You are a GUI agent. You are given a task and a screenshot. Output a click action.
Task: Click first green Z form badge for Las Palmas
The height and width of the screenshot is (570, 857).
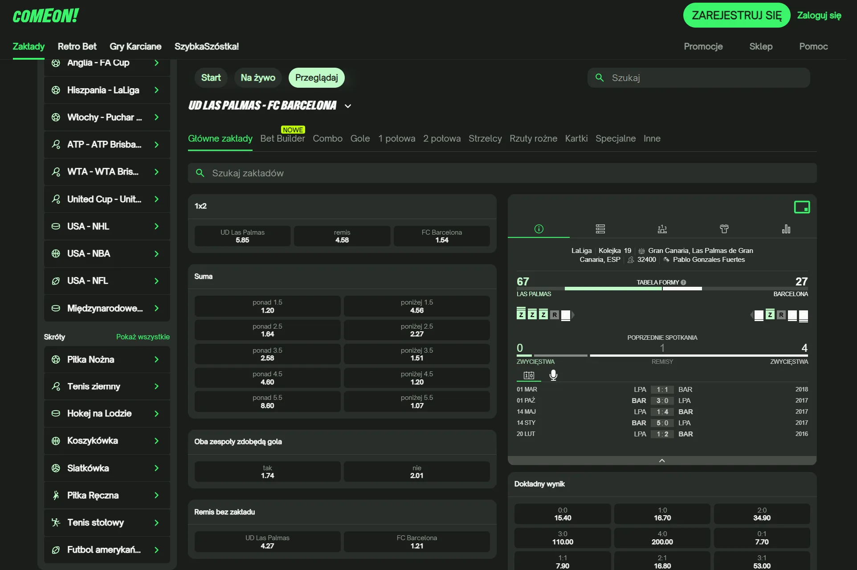point(521,314)
